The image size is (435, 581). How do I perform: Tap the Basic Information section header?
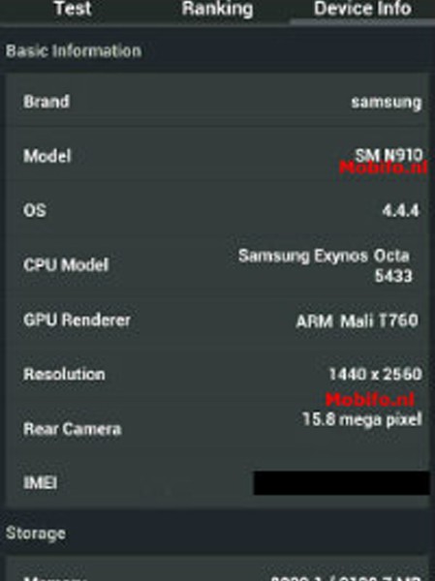click(74, 50)
